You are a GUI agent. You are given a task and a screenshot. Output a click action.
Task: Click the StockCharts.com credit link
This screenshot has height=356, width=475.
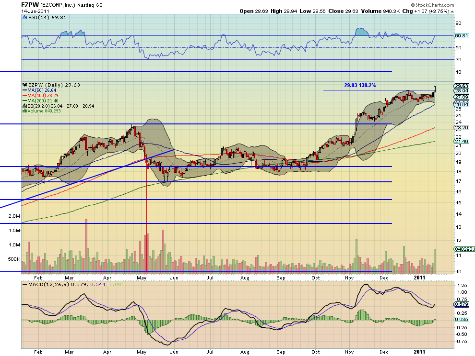pos(433,5)
